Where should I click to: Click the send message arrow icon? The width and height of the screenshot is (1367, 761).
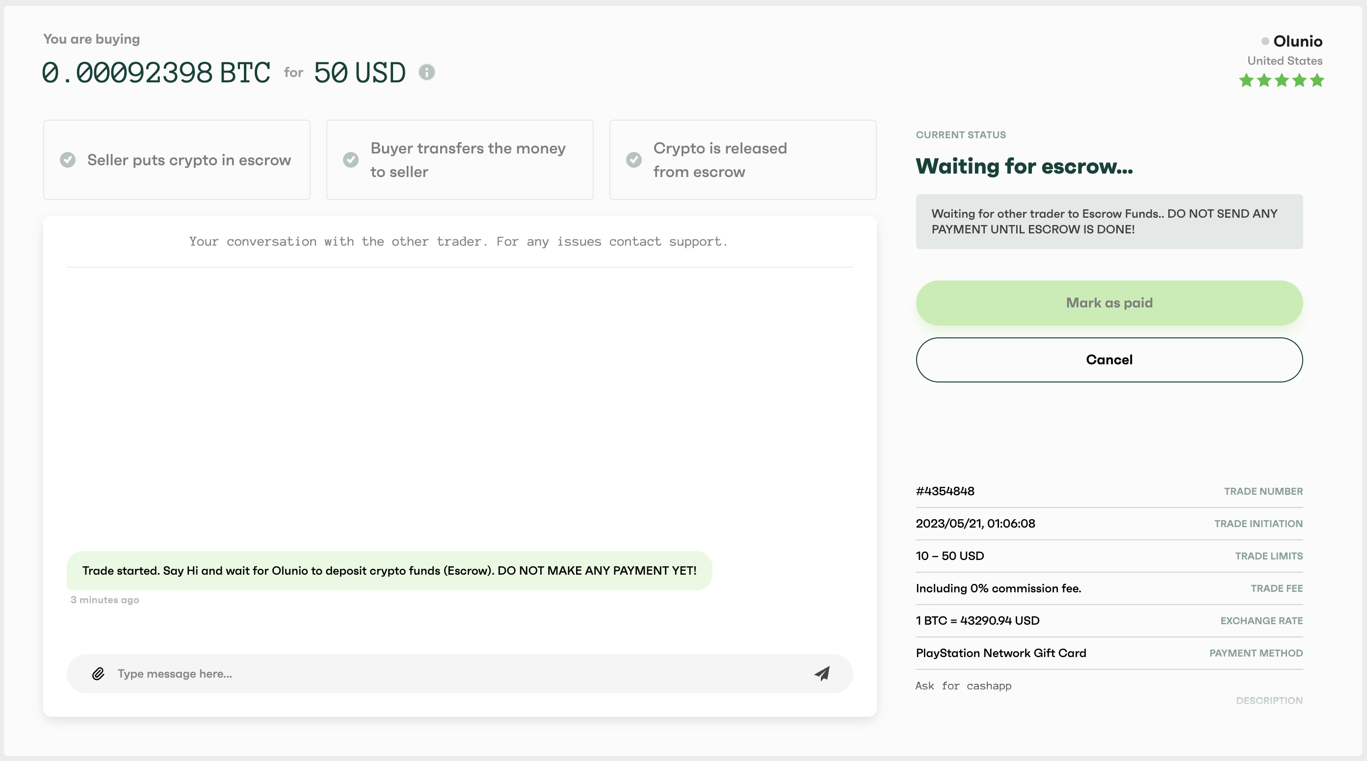point(822,674)
